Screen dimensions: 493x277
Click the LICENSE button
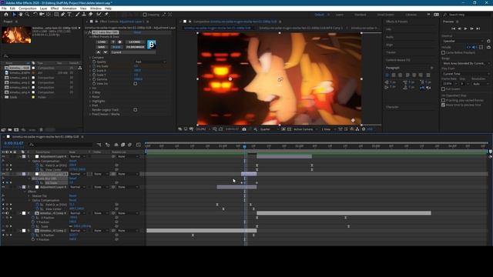click(136, 42)
